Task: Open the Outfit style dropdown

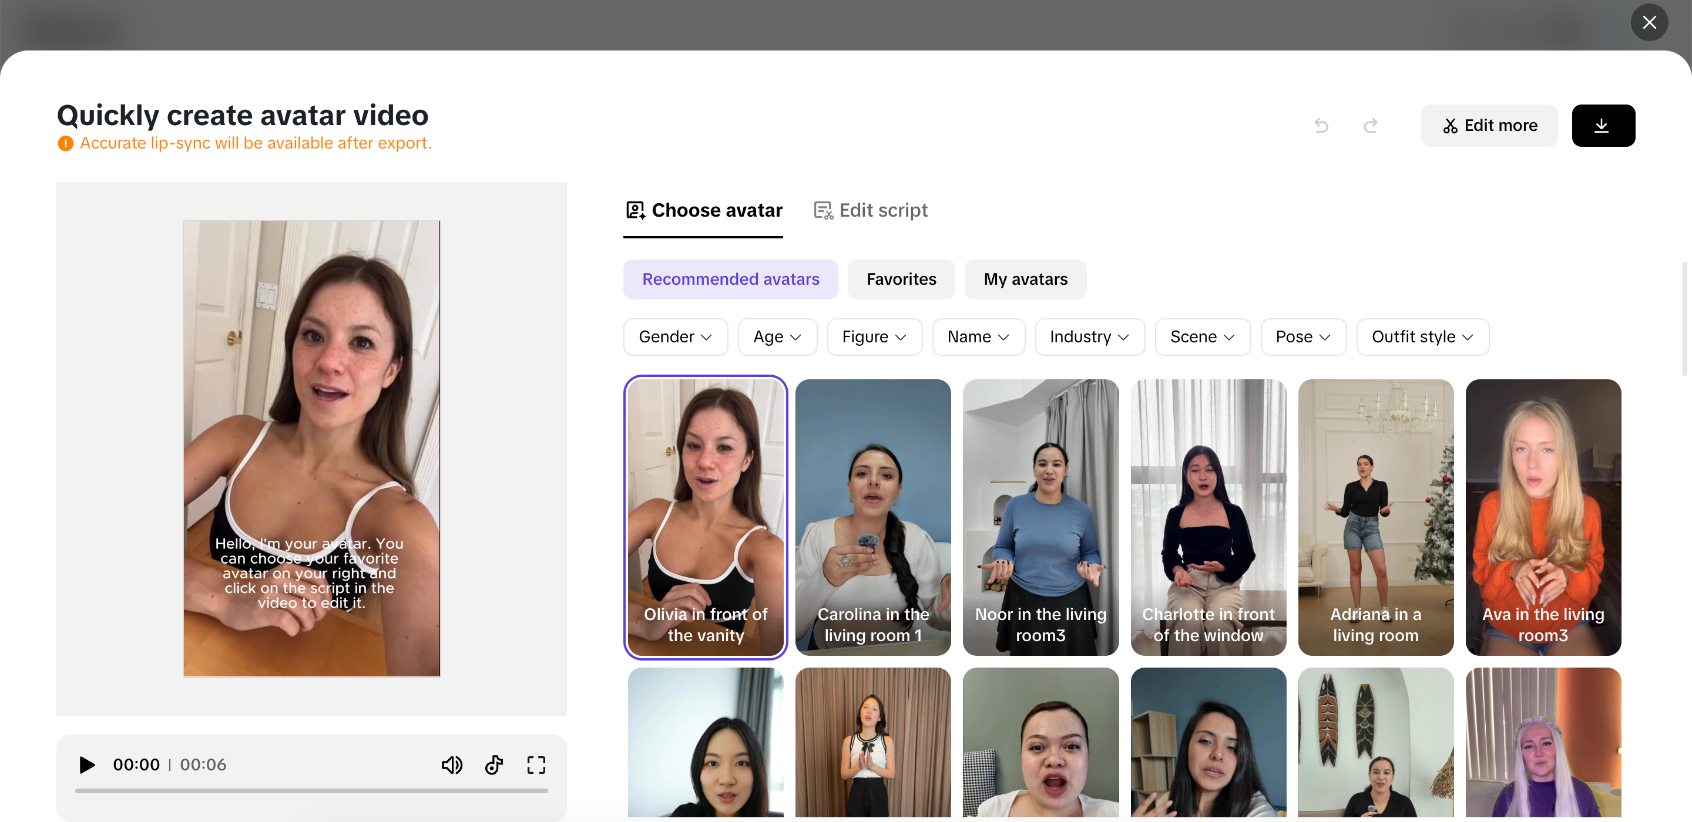Action: point(1423,337)
